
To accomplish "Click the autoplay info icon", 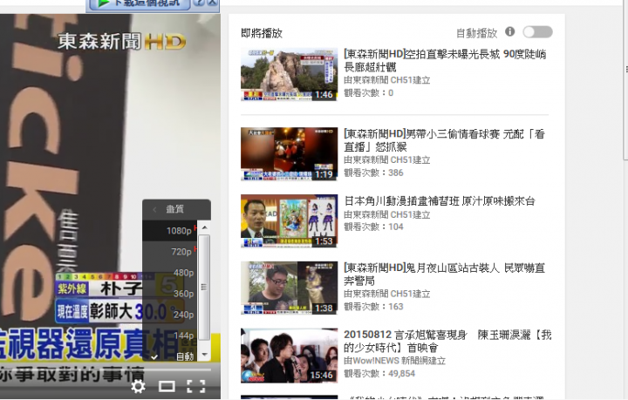I will click(x=510, y=31).
